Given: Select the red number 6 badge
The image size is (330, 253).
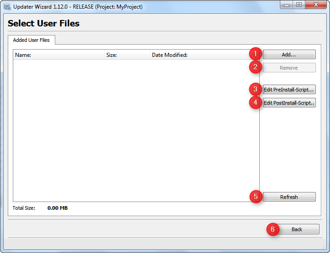Looking at the screenshot, I should pos(272,229).
